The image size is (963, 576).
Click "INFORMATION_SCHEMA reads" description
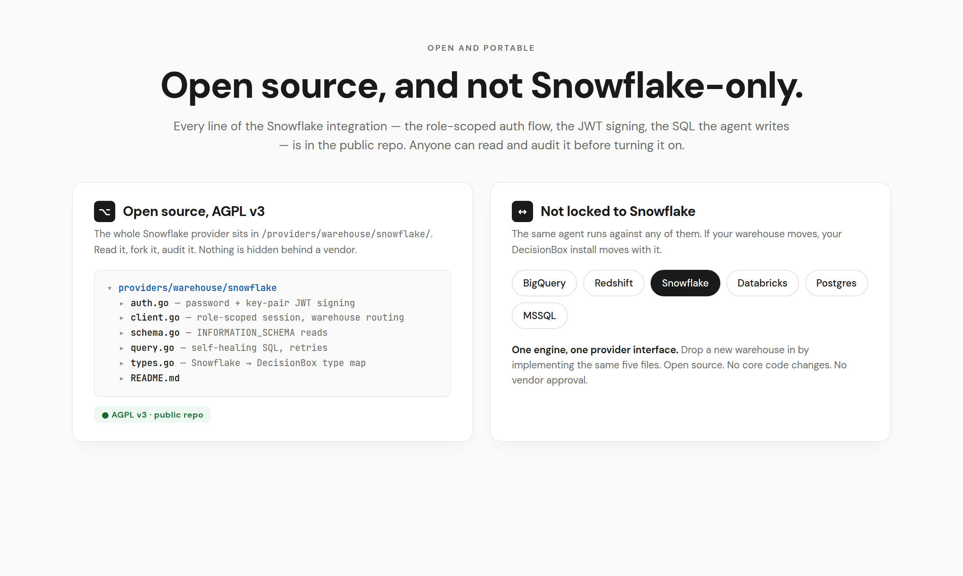[262, 333]
